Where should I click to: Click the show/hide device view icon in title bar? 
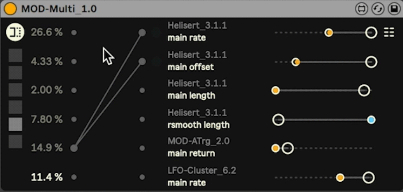362,9
